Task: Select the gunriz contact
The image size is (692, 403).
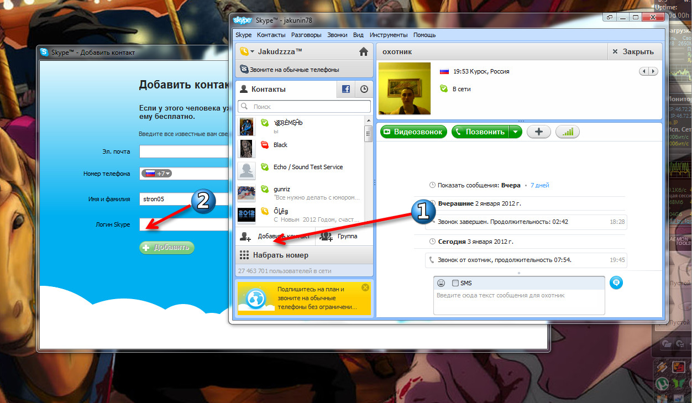Action: [x=300, y=192]
